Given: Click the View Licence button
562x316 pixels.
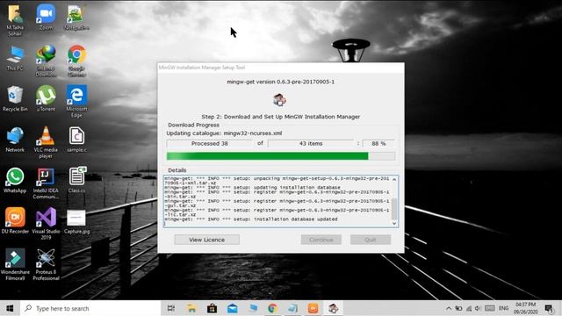Looking at the screenshot, I should [207, 240].
